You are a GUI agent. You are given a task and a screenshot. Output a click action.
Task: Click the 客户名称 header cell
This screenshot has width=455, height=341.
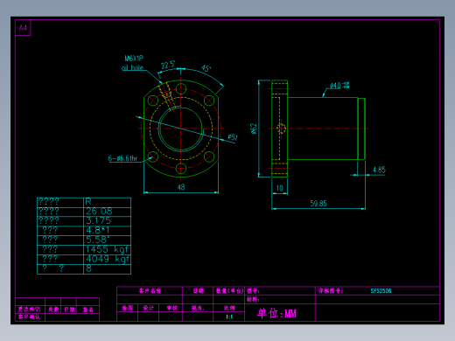point(150,290)
